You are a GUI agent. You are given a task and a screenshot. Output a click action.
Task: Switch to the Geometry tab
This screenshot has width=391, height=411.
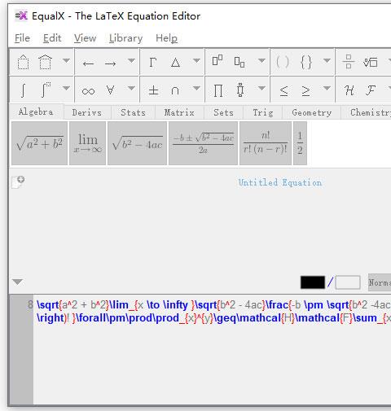(x=312, y=112)
